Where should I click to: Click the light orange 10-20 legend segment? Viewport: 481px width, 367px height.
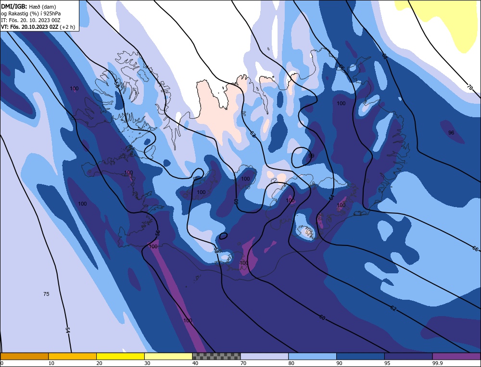[x=73, y=356]
